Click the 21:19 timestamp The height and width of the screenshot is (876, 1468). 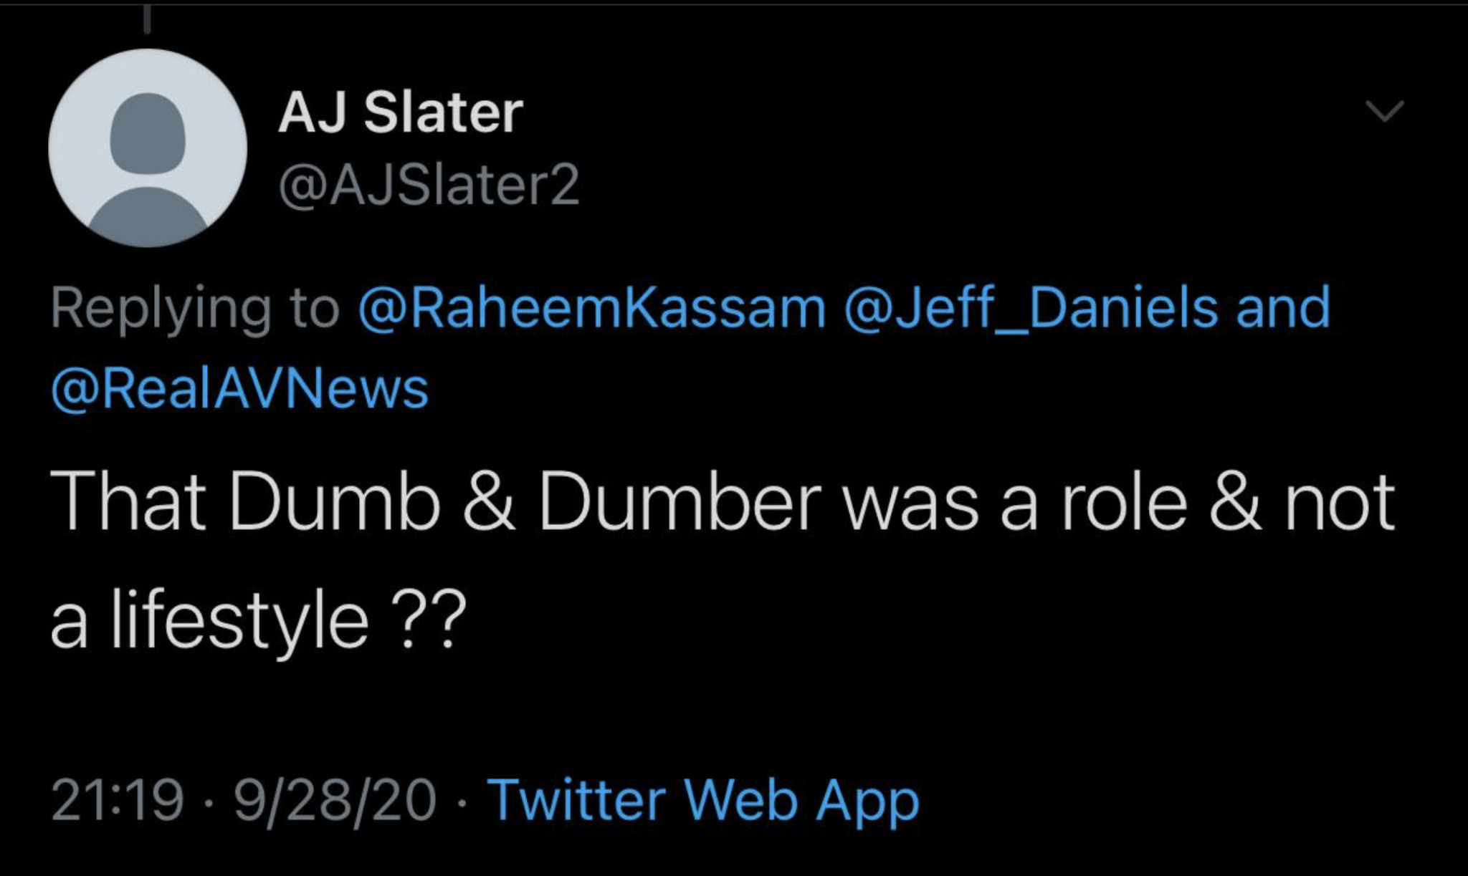117,799
